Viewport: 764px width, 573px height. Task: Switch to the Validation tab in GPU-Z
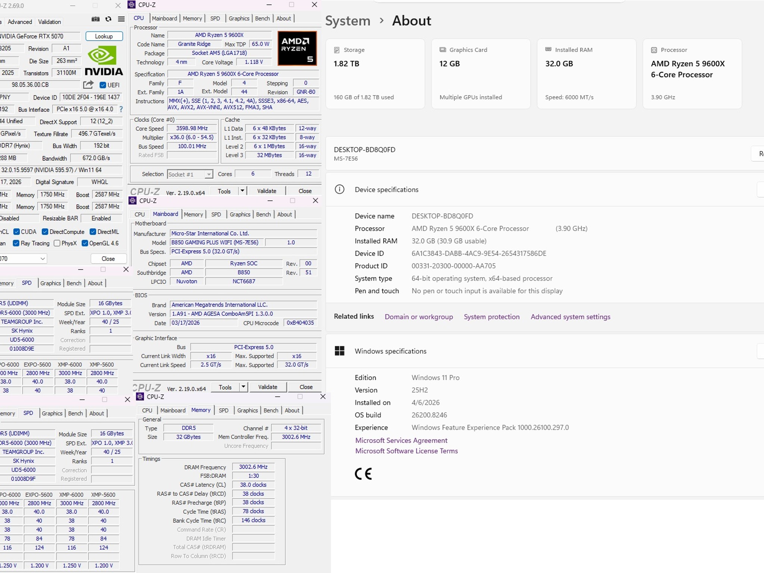(x=49, y=22)
